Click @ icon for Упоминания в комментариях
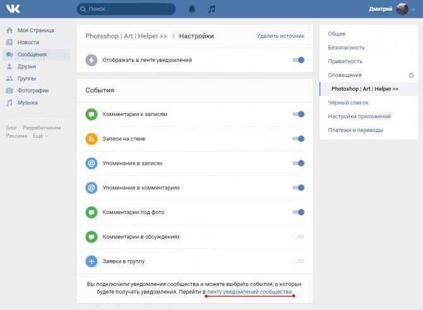The width and height of the screenshot is (423, 310). pos(92,188)
